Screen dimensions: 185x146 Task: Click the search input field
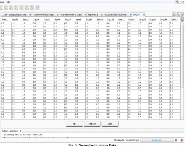[182, 2]
